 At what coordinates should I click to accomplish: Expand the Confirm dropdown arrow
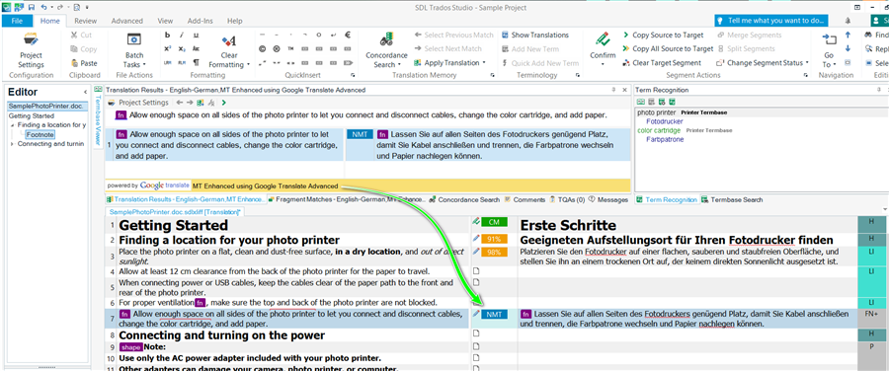pyautogui.click(x=603, y=64)
